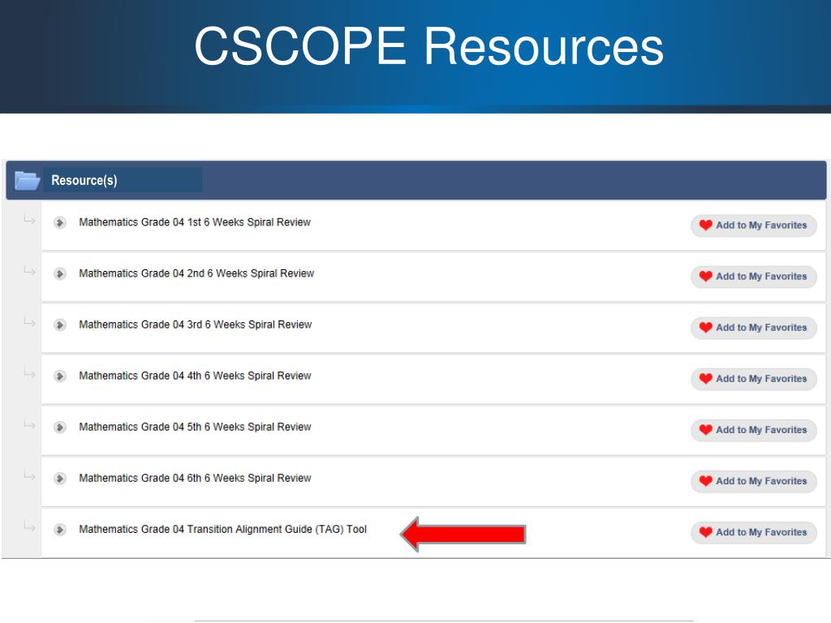Expand the 1st 6 Weeks Spiral Review arrow
Image resolution: width=831 pixels, height=623 pixels.
click(x=60, y=222)
